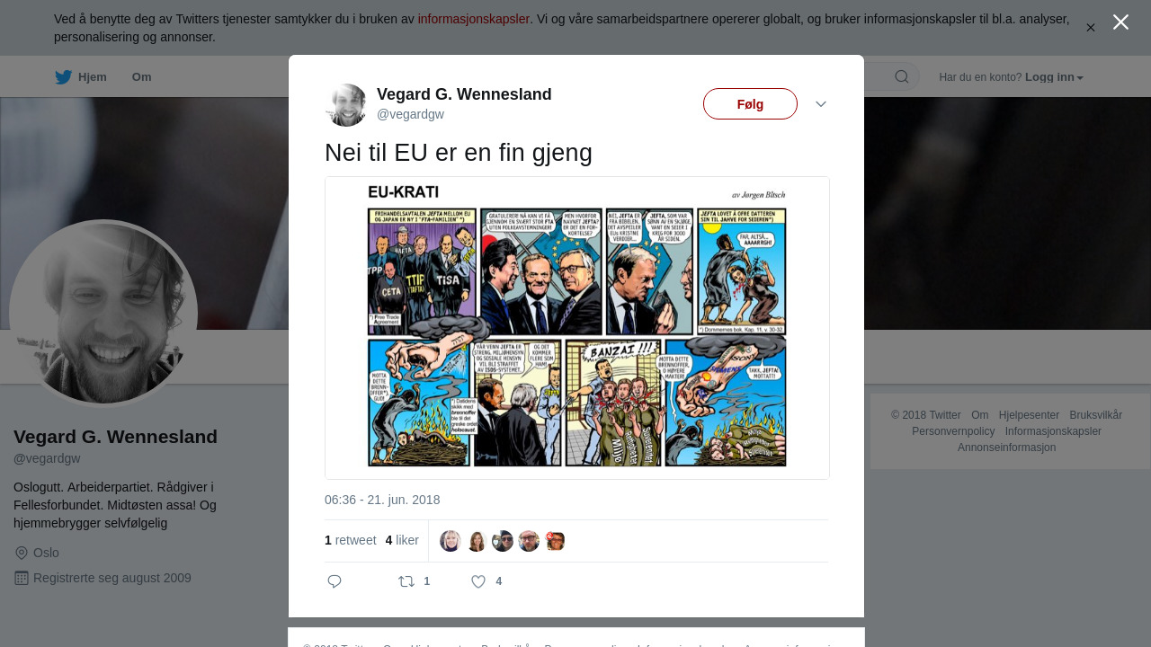This screenshot has width=1151, height=647.
Task: View the 4 liker list
Action: coord(402,540)
